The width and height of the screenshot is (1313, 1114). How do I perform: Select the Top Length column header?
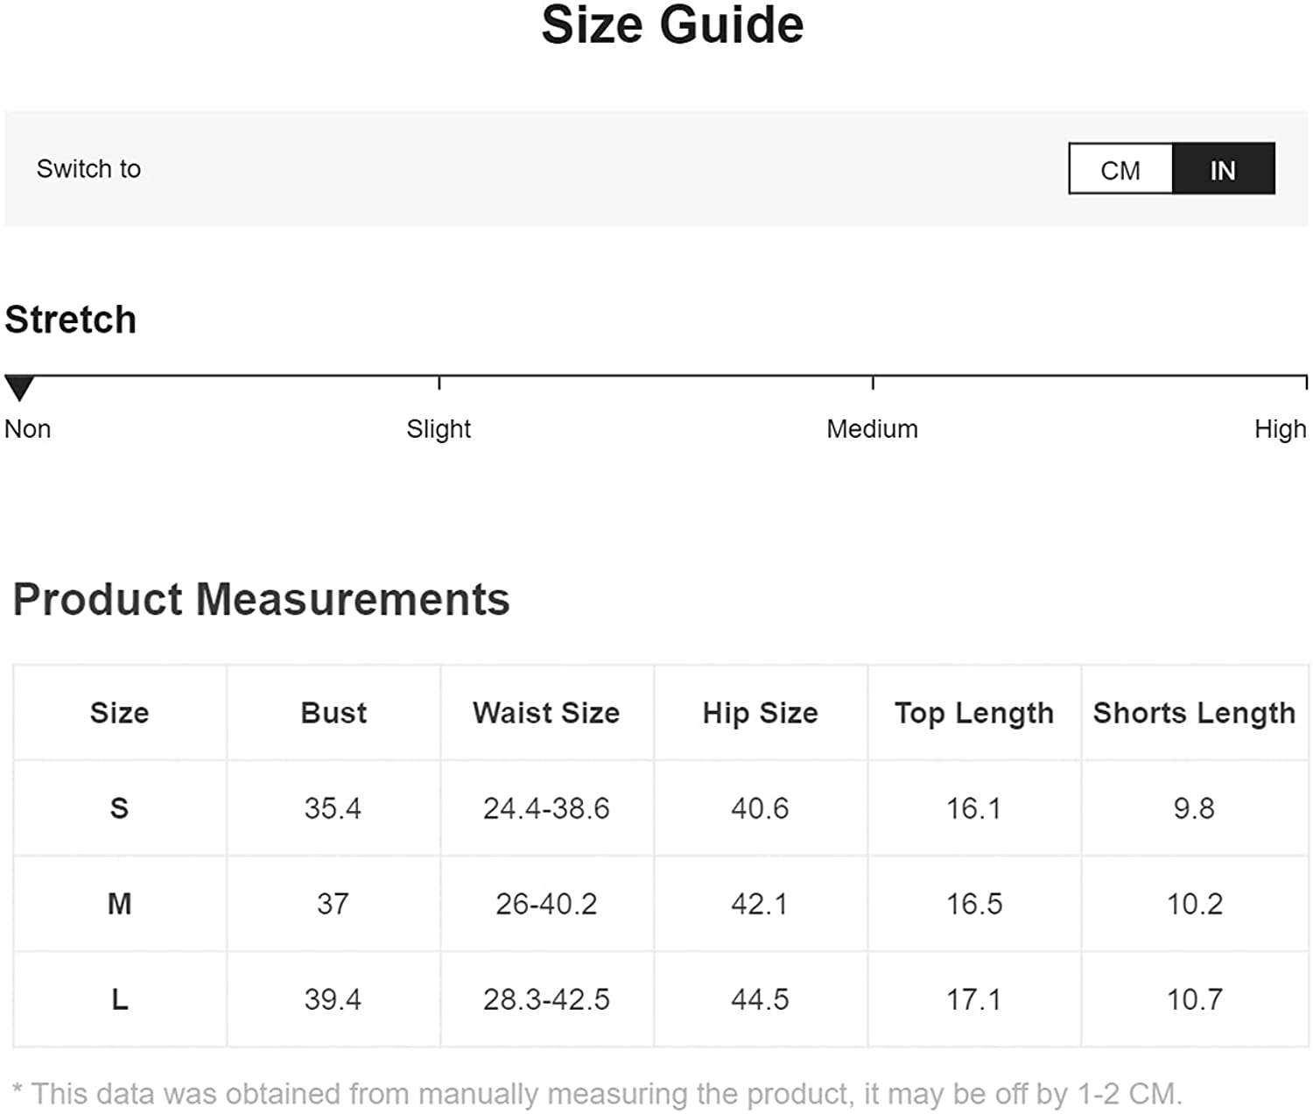[x=974, y=713]
